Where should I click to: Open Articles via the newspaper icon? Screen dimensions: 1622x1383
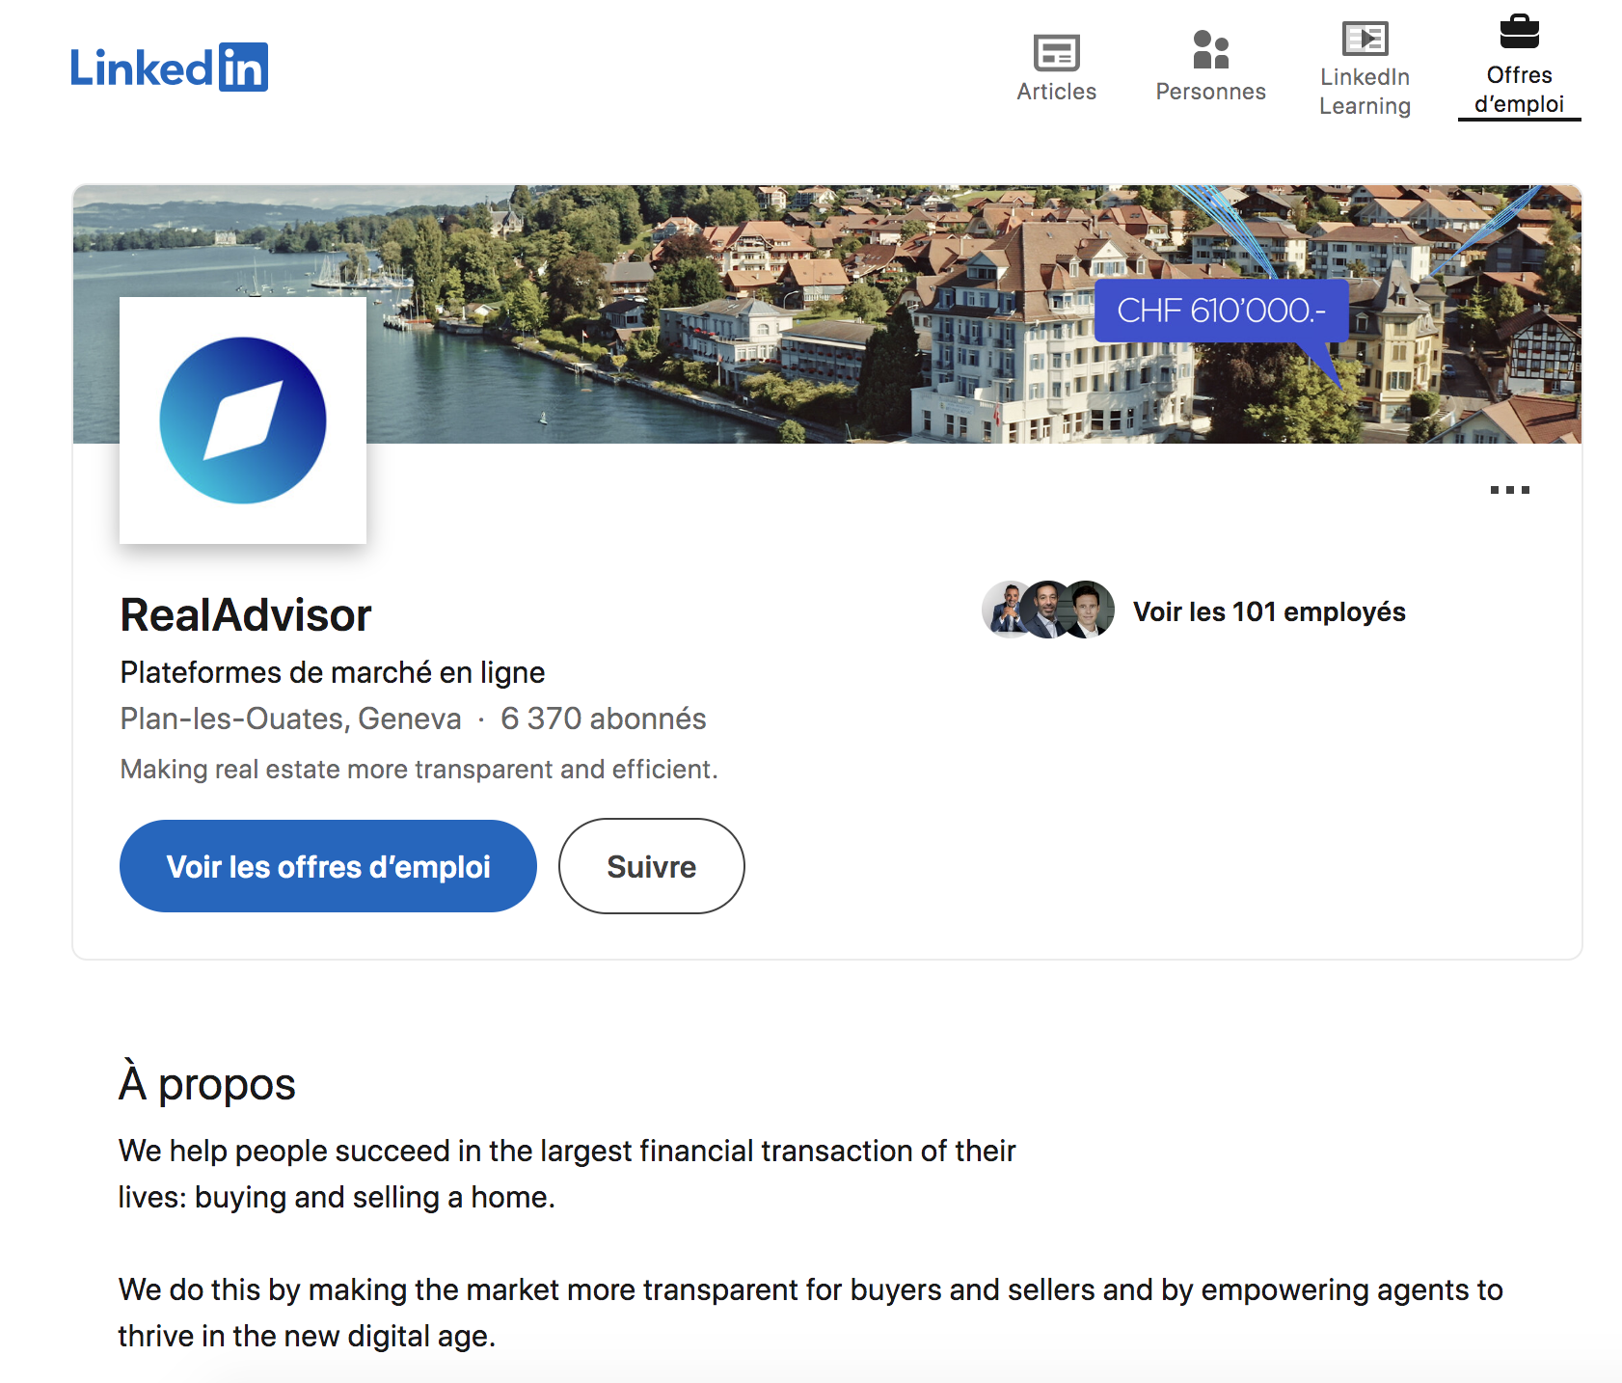1056,52
